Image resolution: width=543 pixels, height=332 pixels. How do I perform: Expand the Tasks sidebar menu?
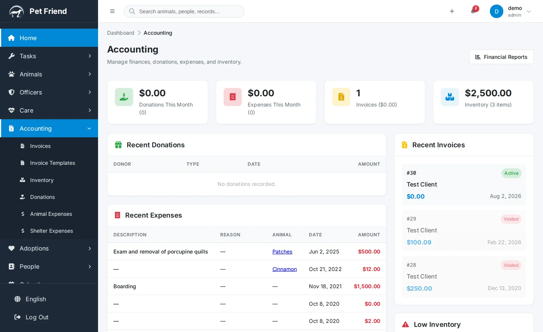click(49, 56)
